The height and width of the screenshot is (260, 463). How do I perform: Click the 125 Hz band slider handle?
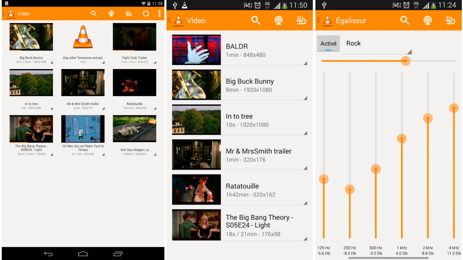point(323,179)
